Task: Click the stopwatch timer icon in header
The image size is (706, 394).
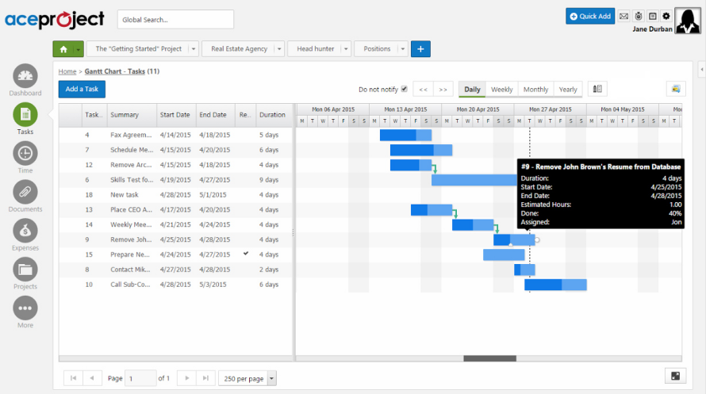Action: pyautogui.click(x=638, y=16)
